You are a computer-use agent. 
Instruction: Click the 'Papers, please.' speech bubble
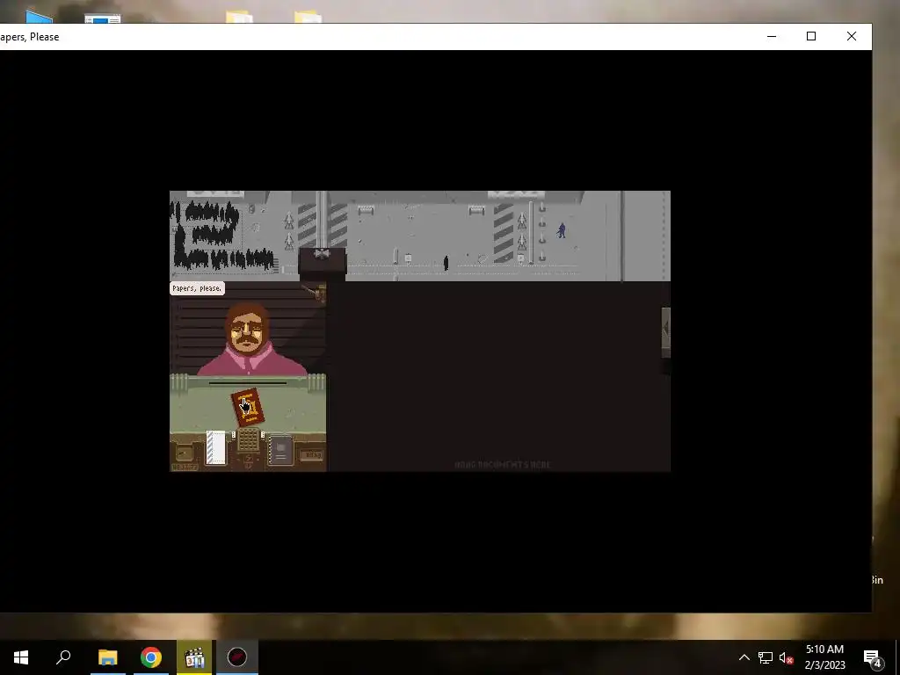(197, 288)
